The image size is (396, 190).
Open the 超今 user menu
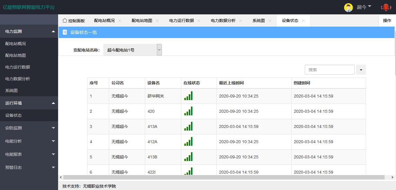point(364,7)
